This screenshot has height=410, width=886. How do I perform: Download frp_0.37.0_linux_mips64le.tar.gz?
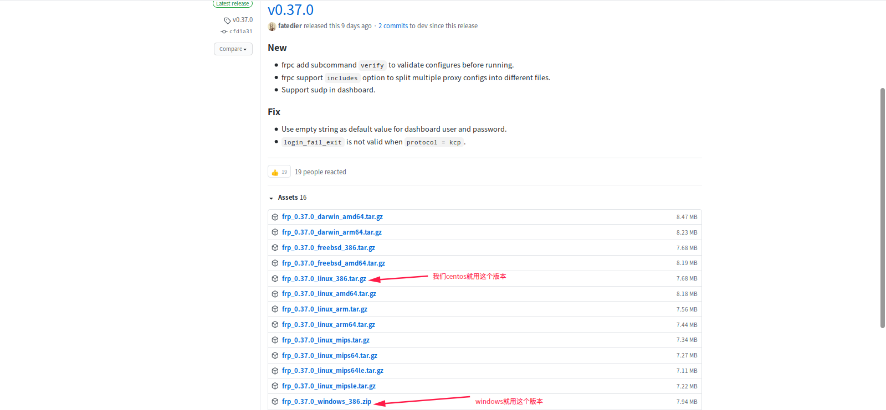[332, 371]
